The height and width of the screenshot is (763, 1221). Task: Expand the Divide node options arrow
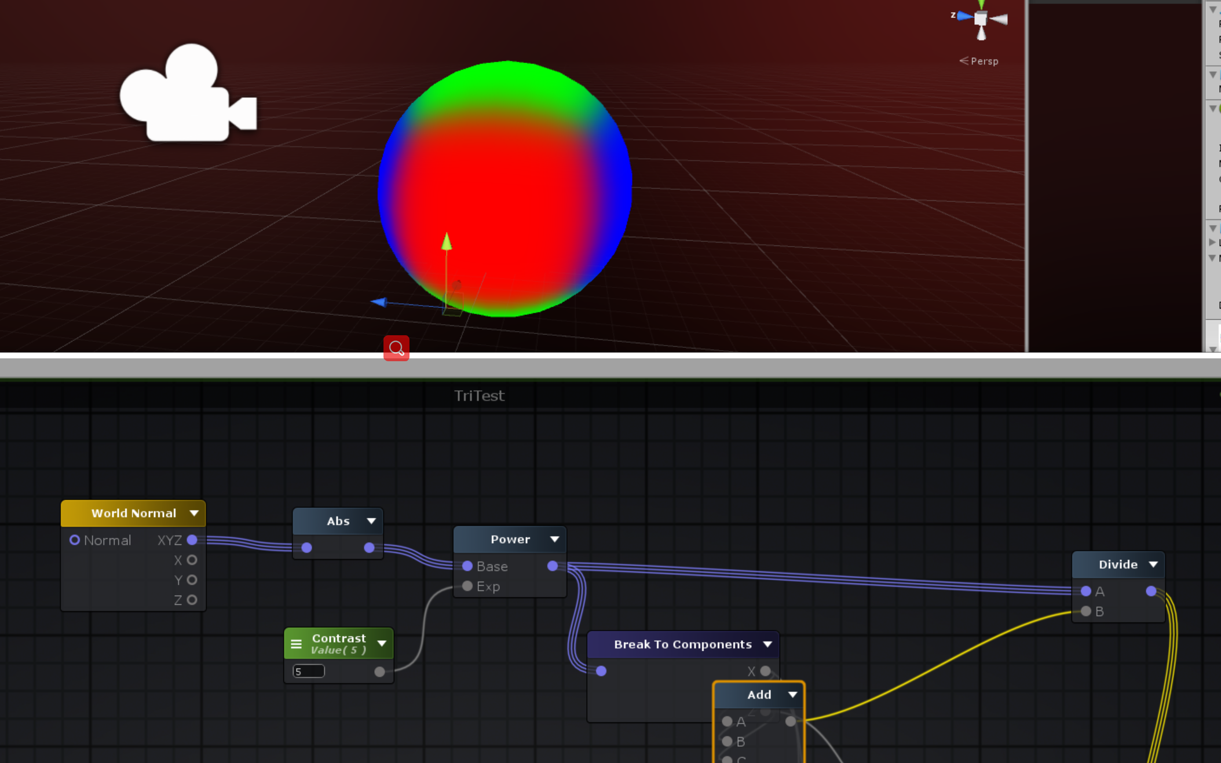(1153, 564)
